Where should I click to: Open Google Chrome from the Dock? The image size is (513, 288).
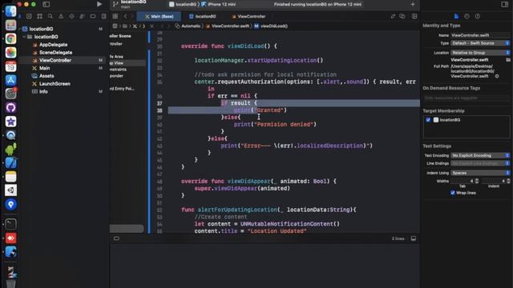[x=10, y=38]
